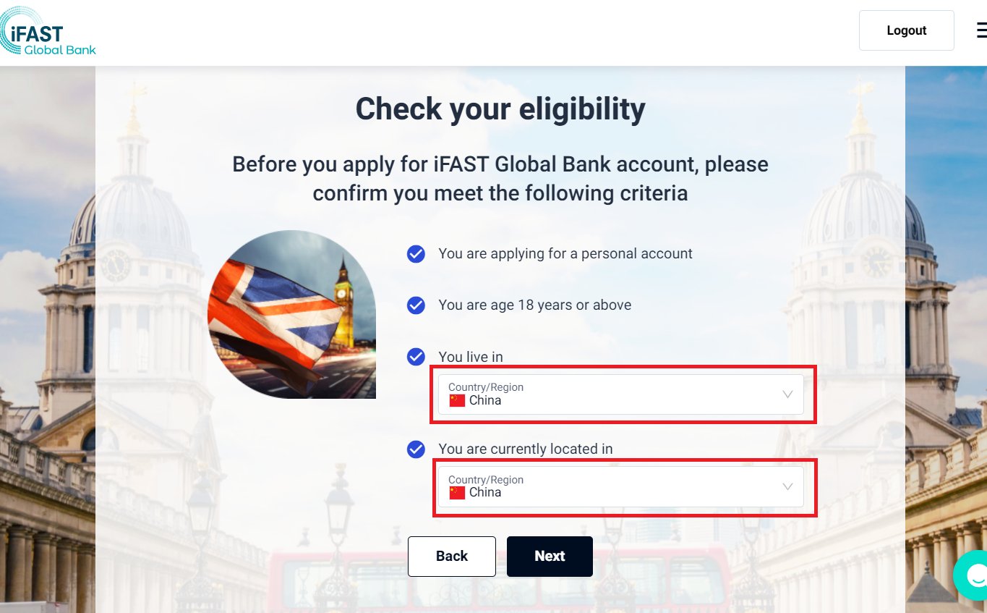Click the round Union Jack photo
987x613 pixels.
[x=291, y=315]
